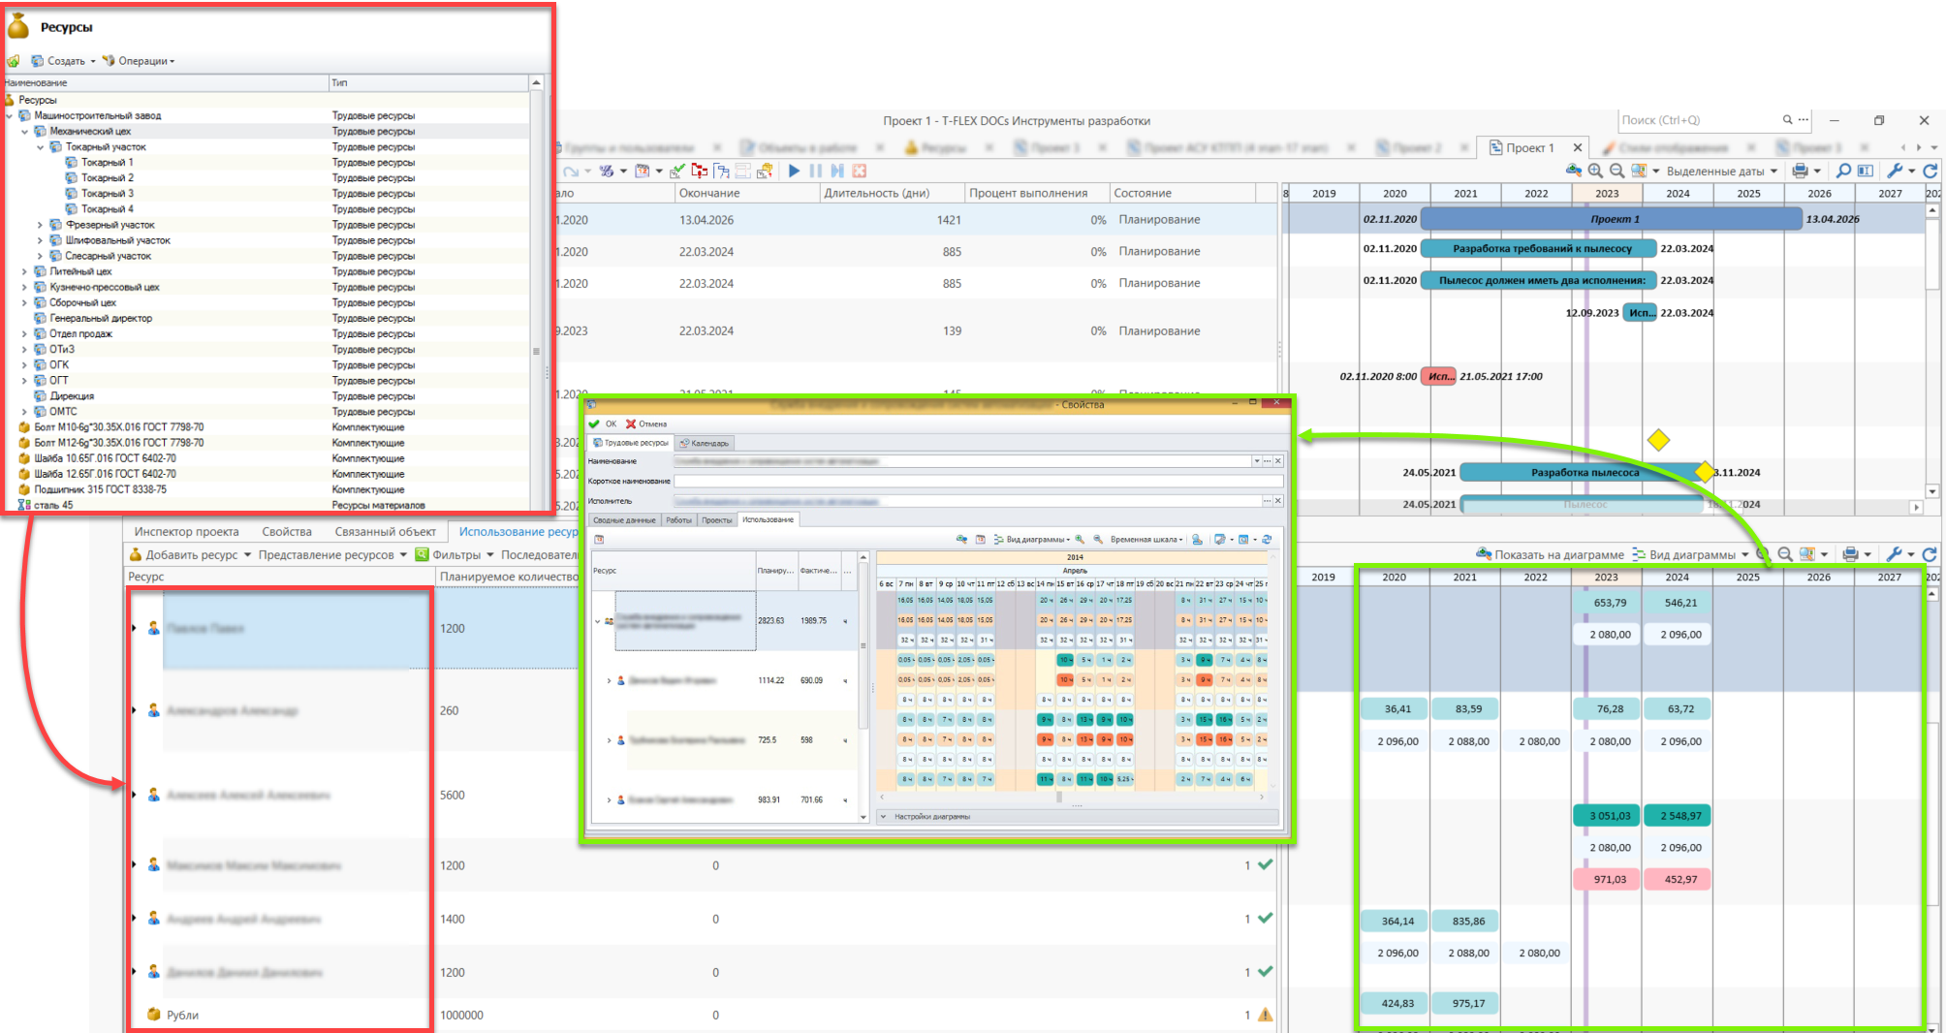Screen dimensions: 1946x1033
Task: Click the go-up icon in the Ресурсы panel toolbar
Action: point(14,61)
